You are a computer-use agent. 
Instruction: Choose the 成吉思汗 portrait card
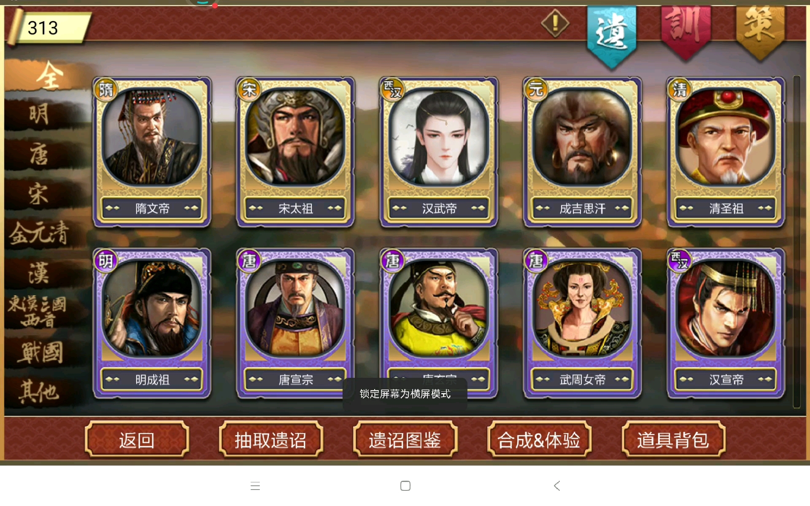point(582,152)
